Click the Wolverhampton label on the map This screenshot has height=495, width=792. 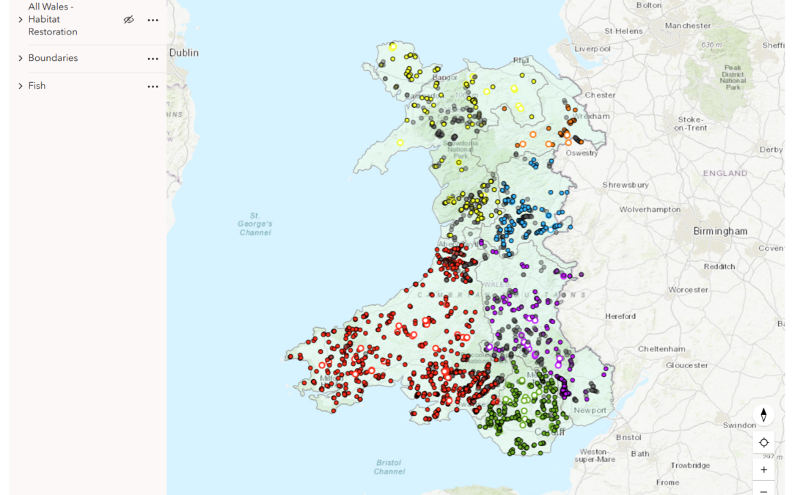pos(650,210)
